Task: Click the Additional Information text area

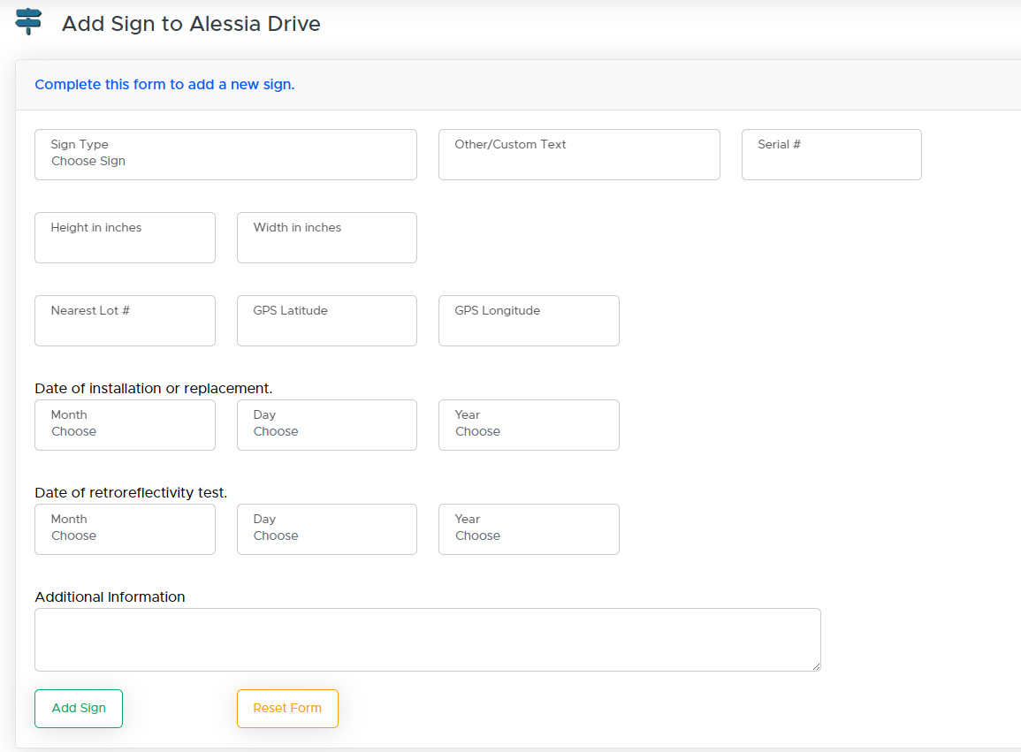Action: click(427, 640)
